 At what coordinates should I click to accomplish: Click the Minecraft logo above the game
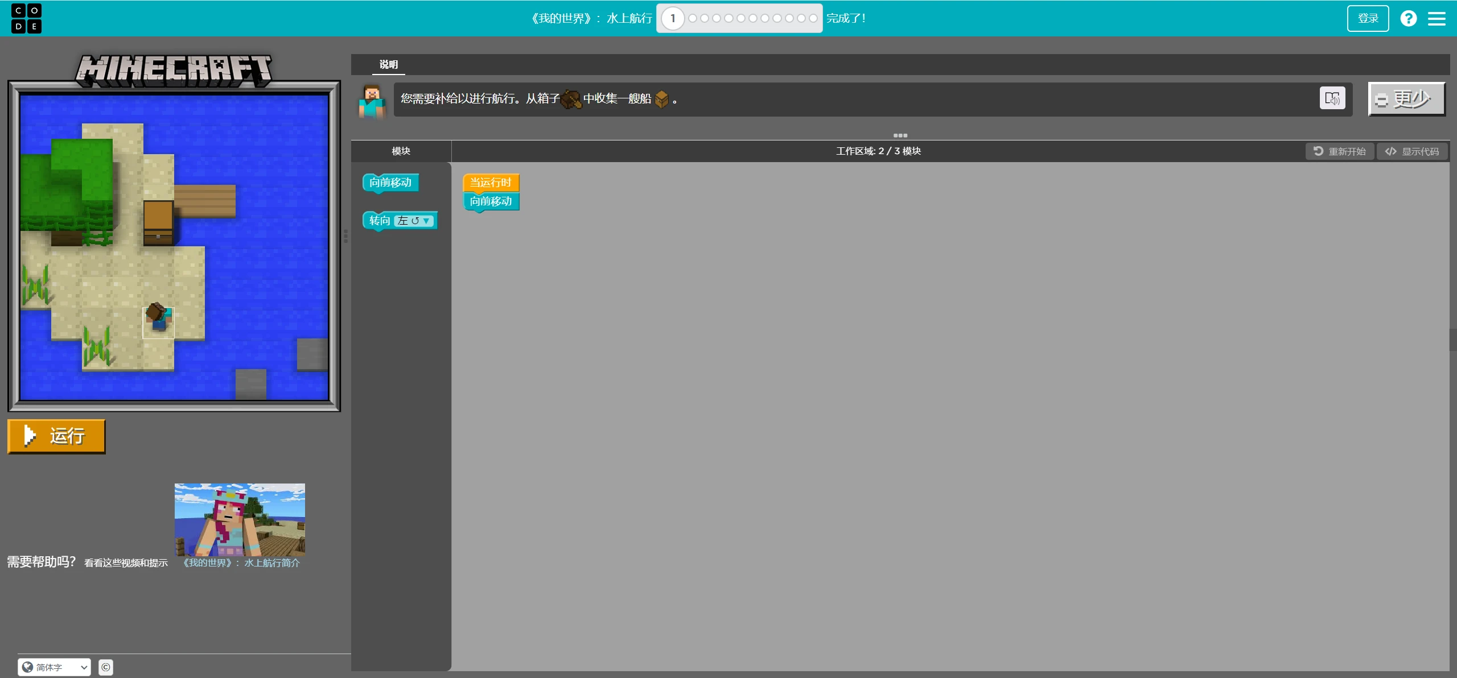tap(174, 71)
